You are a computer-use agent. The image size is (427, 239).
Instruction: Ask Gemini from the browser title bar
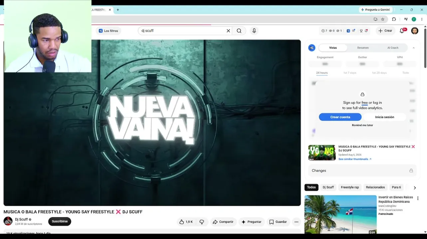coord(375,10)
